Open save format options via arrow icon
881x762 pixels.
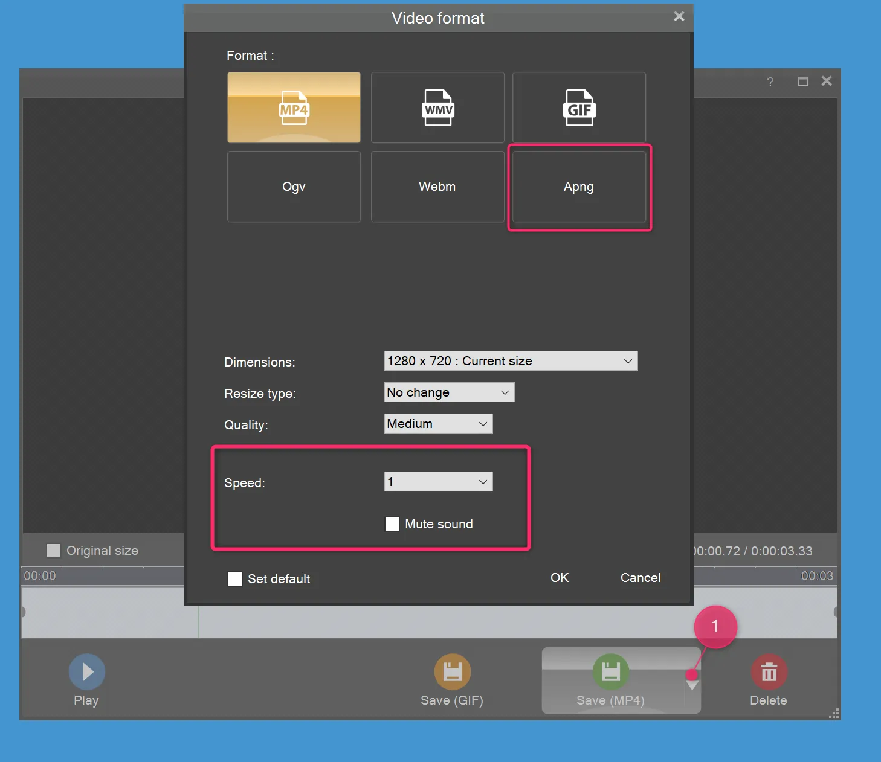point(692,685)
